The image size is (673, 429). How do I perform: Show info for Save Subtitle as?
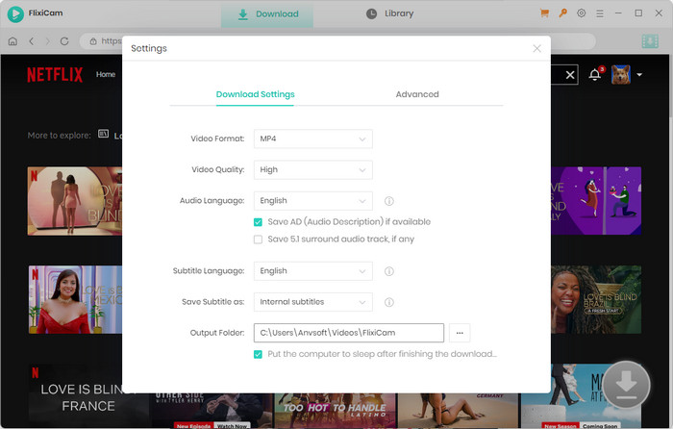(388, 302)
